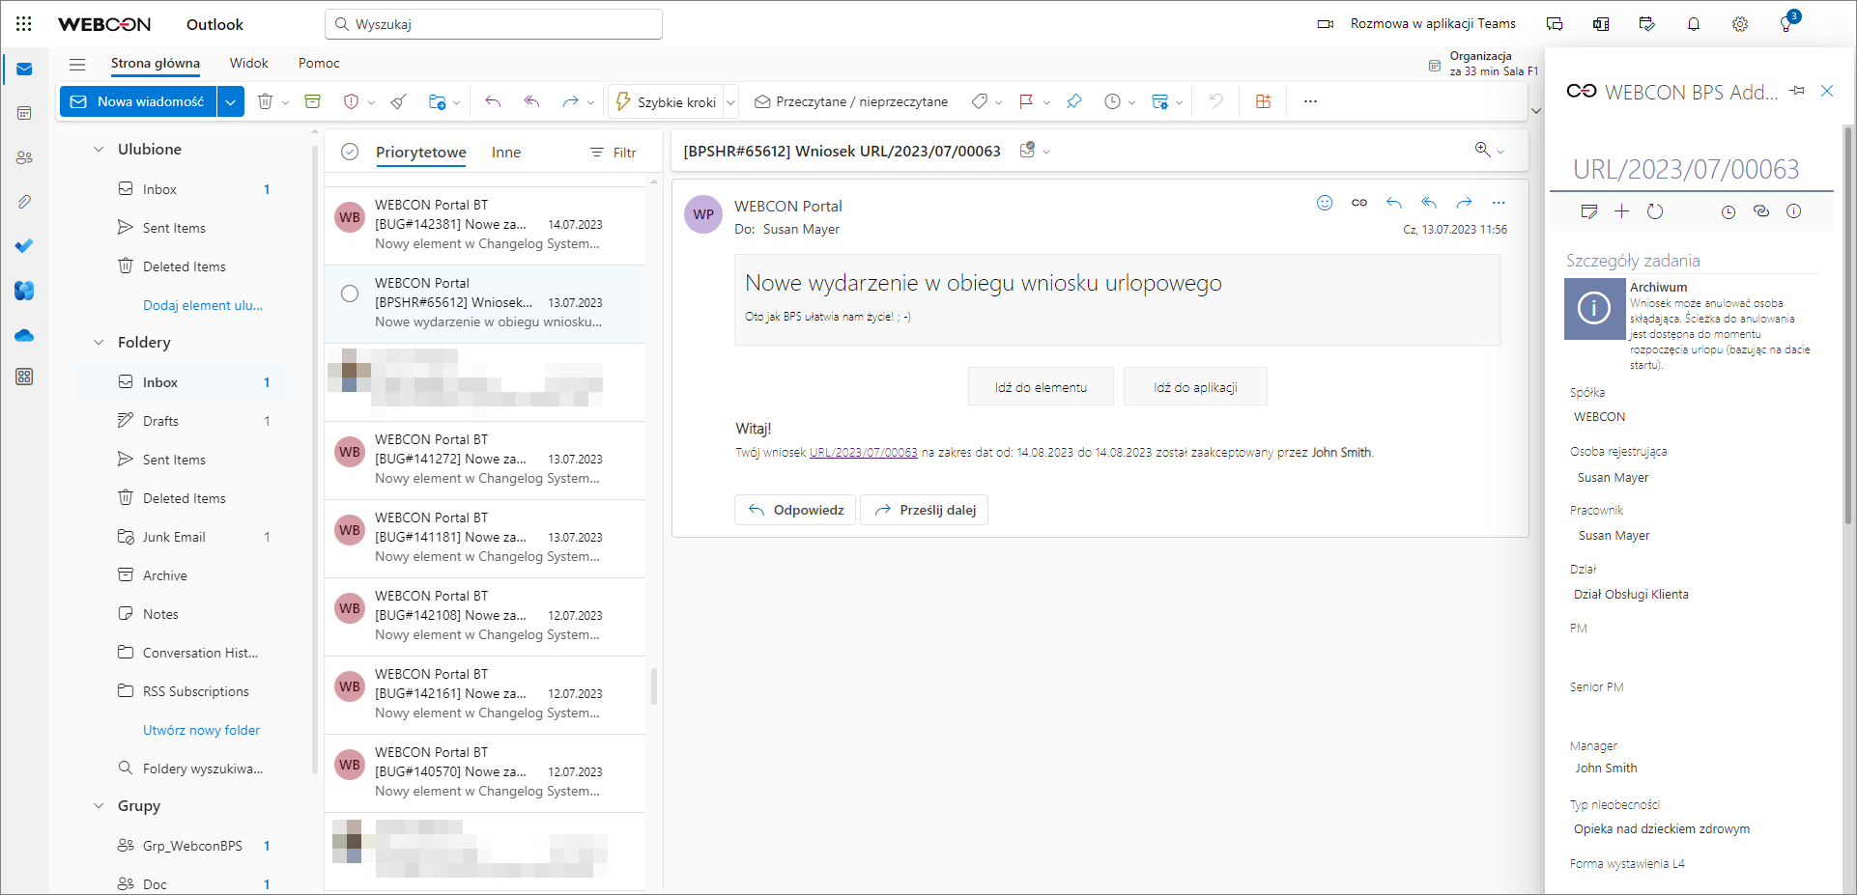Toggle Przeczytane / nieprzeczytane status
1857x895 pixels.
851,101
